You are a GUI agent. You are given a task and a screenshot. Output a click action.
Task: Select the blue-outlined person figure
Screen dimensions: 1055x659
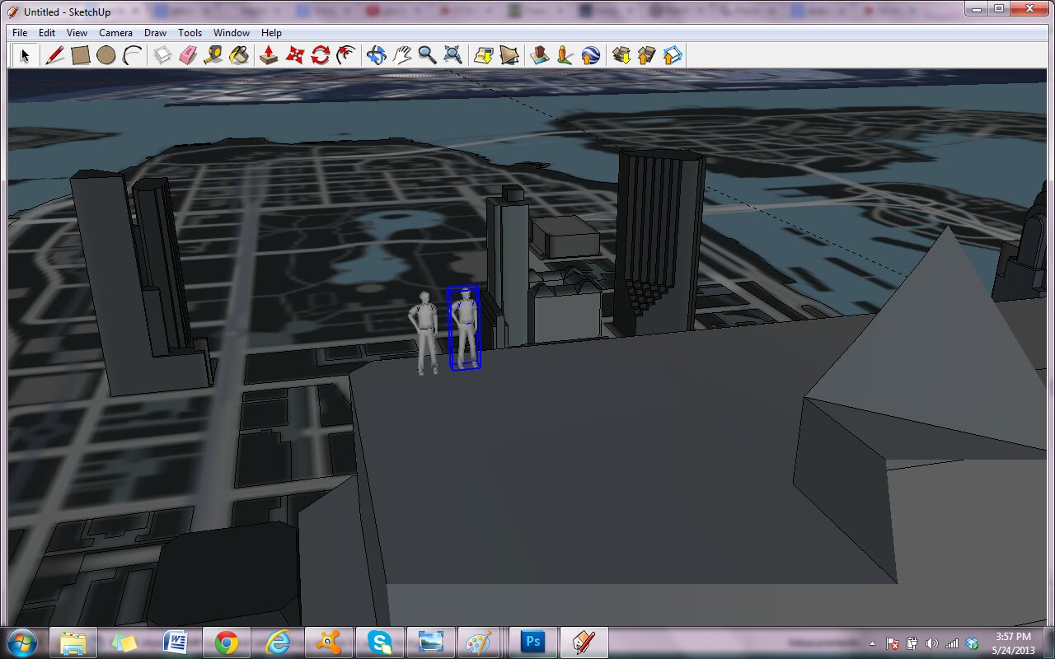click(x=465, y=328)
